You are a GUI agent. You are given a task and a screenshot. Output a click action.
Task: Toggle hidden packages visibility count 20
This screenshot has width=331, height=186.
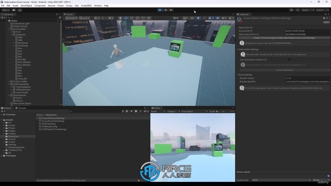point(146,111)
